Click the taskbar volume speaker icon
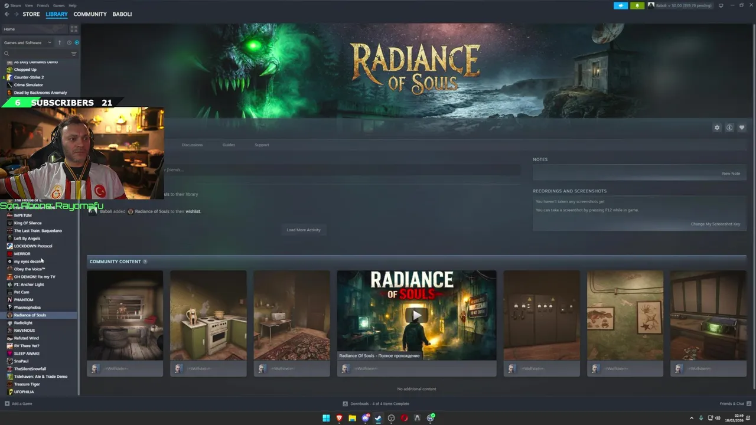This screenshot has width=756, height=425. coord(718,418)
